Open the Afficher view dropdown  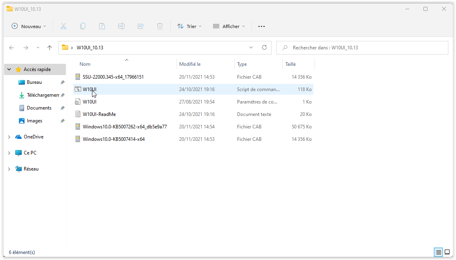229,26
